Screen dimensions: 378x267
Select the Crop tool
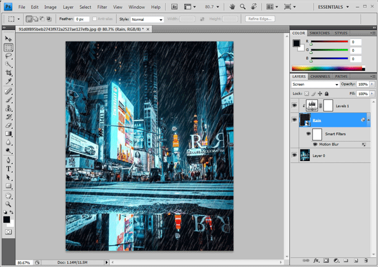tap(8, 73)
